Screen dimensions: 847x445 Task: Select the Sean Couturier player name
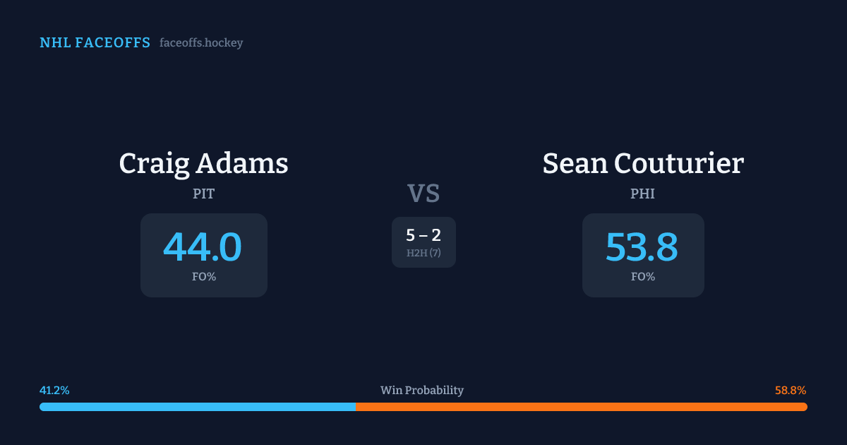642,163
